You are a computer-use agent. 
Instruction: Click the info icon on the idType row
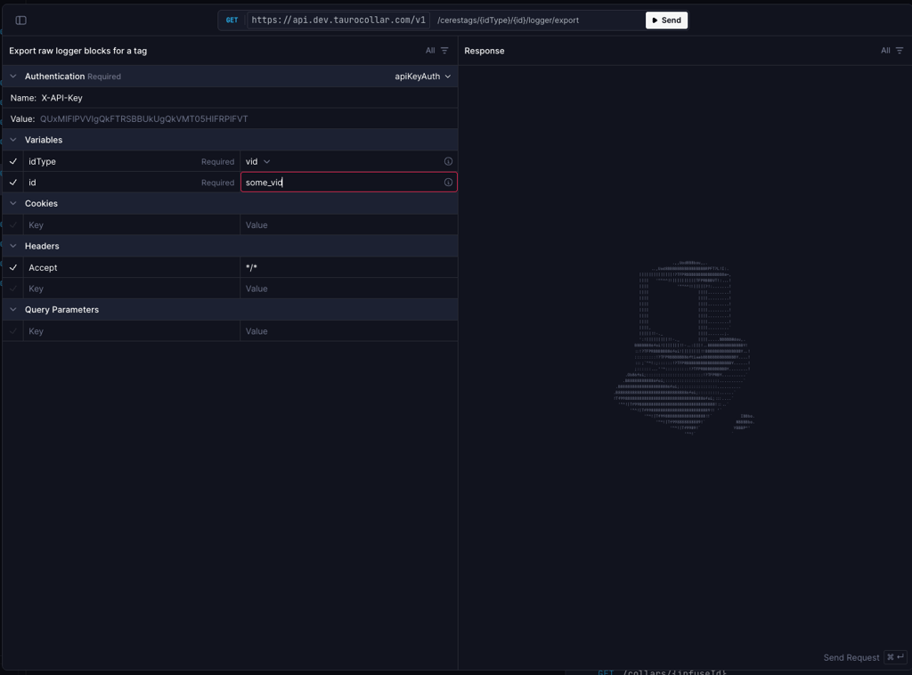(448, 161)
